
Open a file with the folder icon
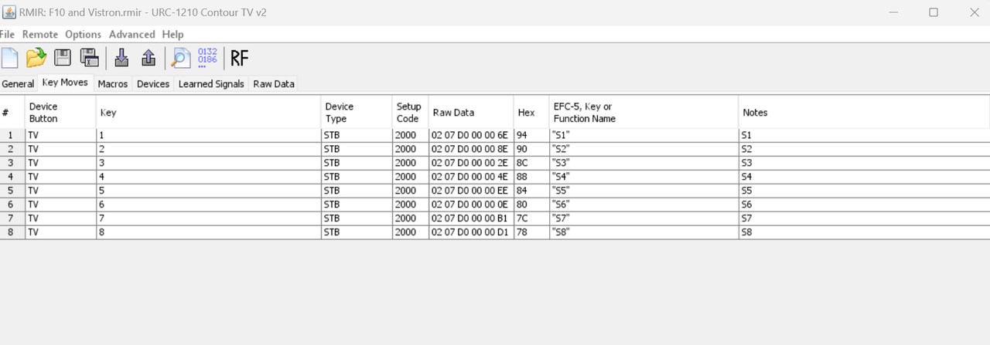click(x=36, y=58)
